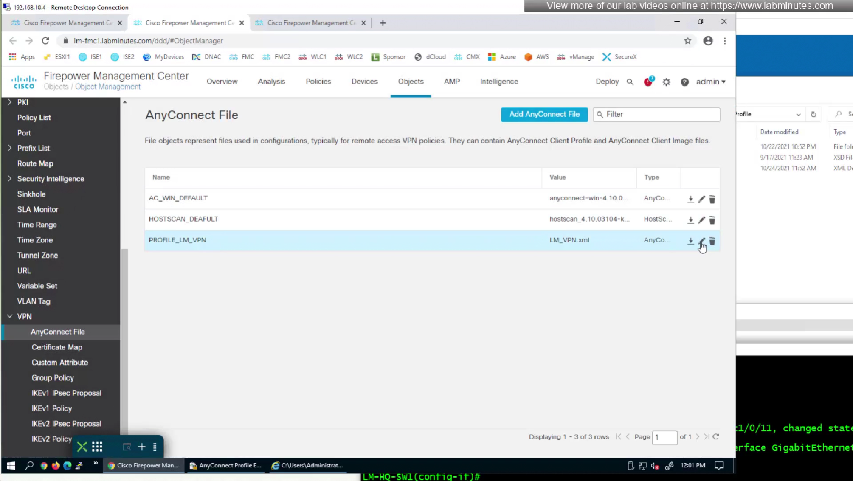Click the Deploy link
The image size is (853, 481).
(607, 82)
